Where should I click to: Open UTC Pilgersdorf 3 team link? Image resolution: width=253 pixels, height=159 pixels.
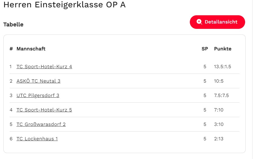click(x=38, y=95)
